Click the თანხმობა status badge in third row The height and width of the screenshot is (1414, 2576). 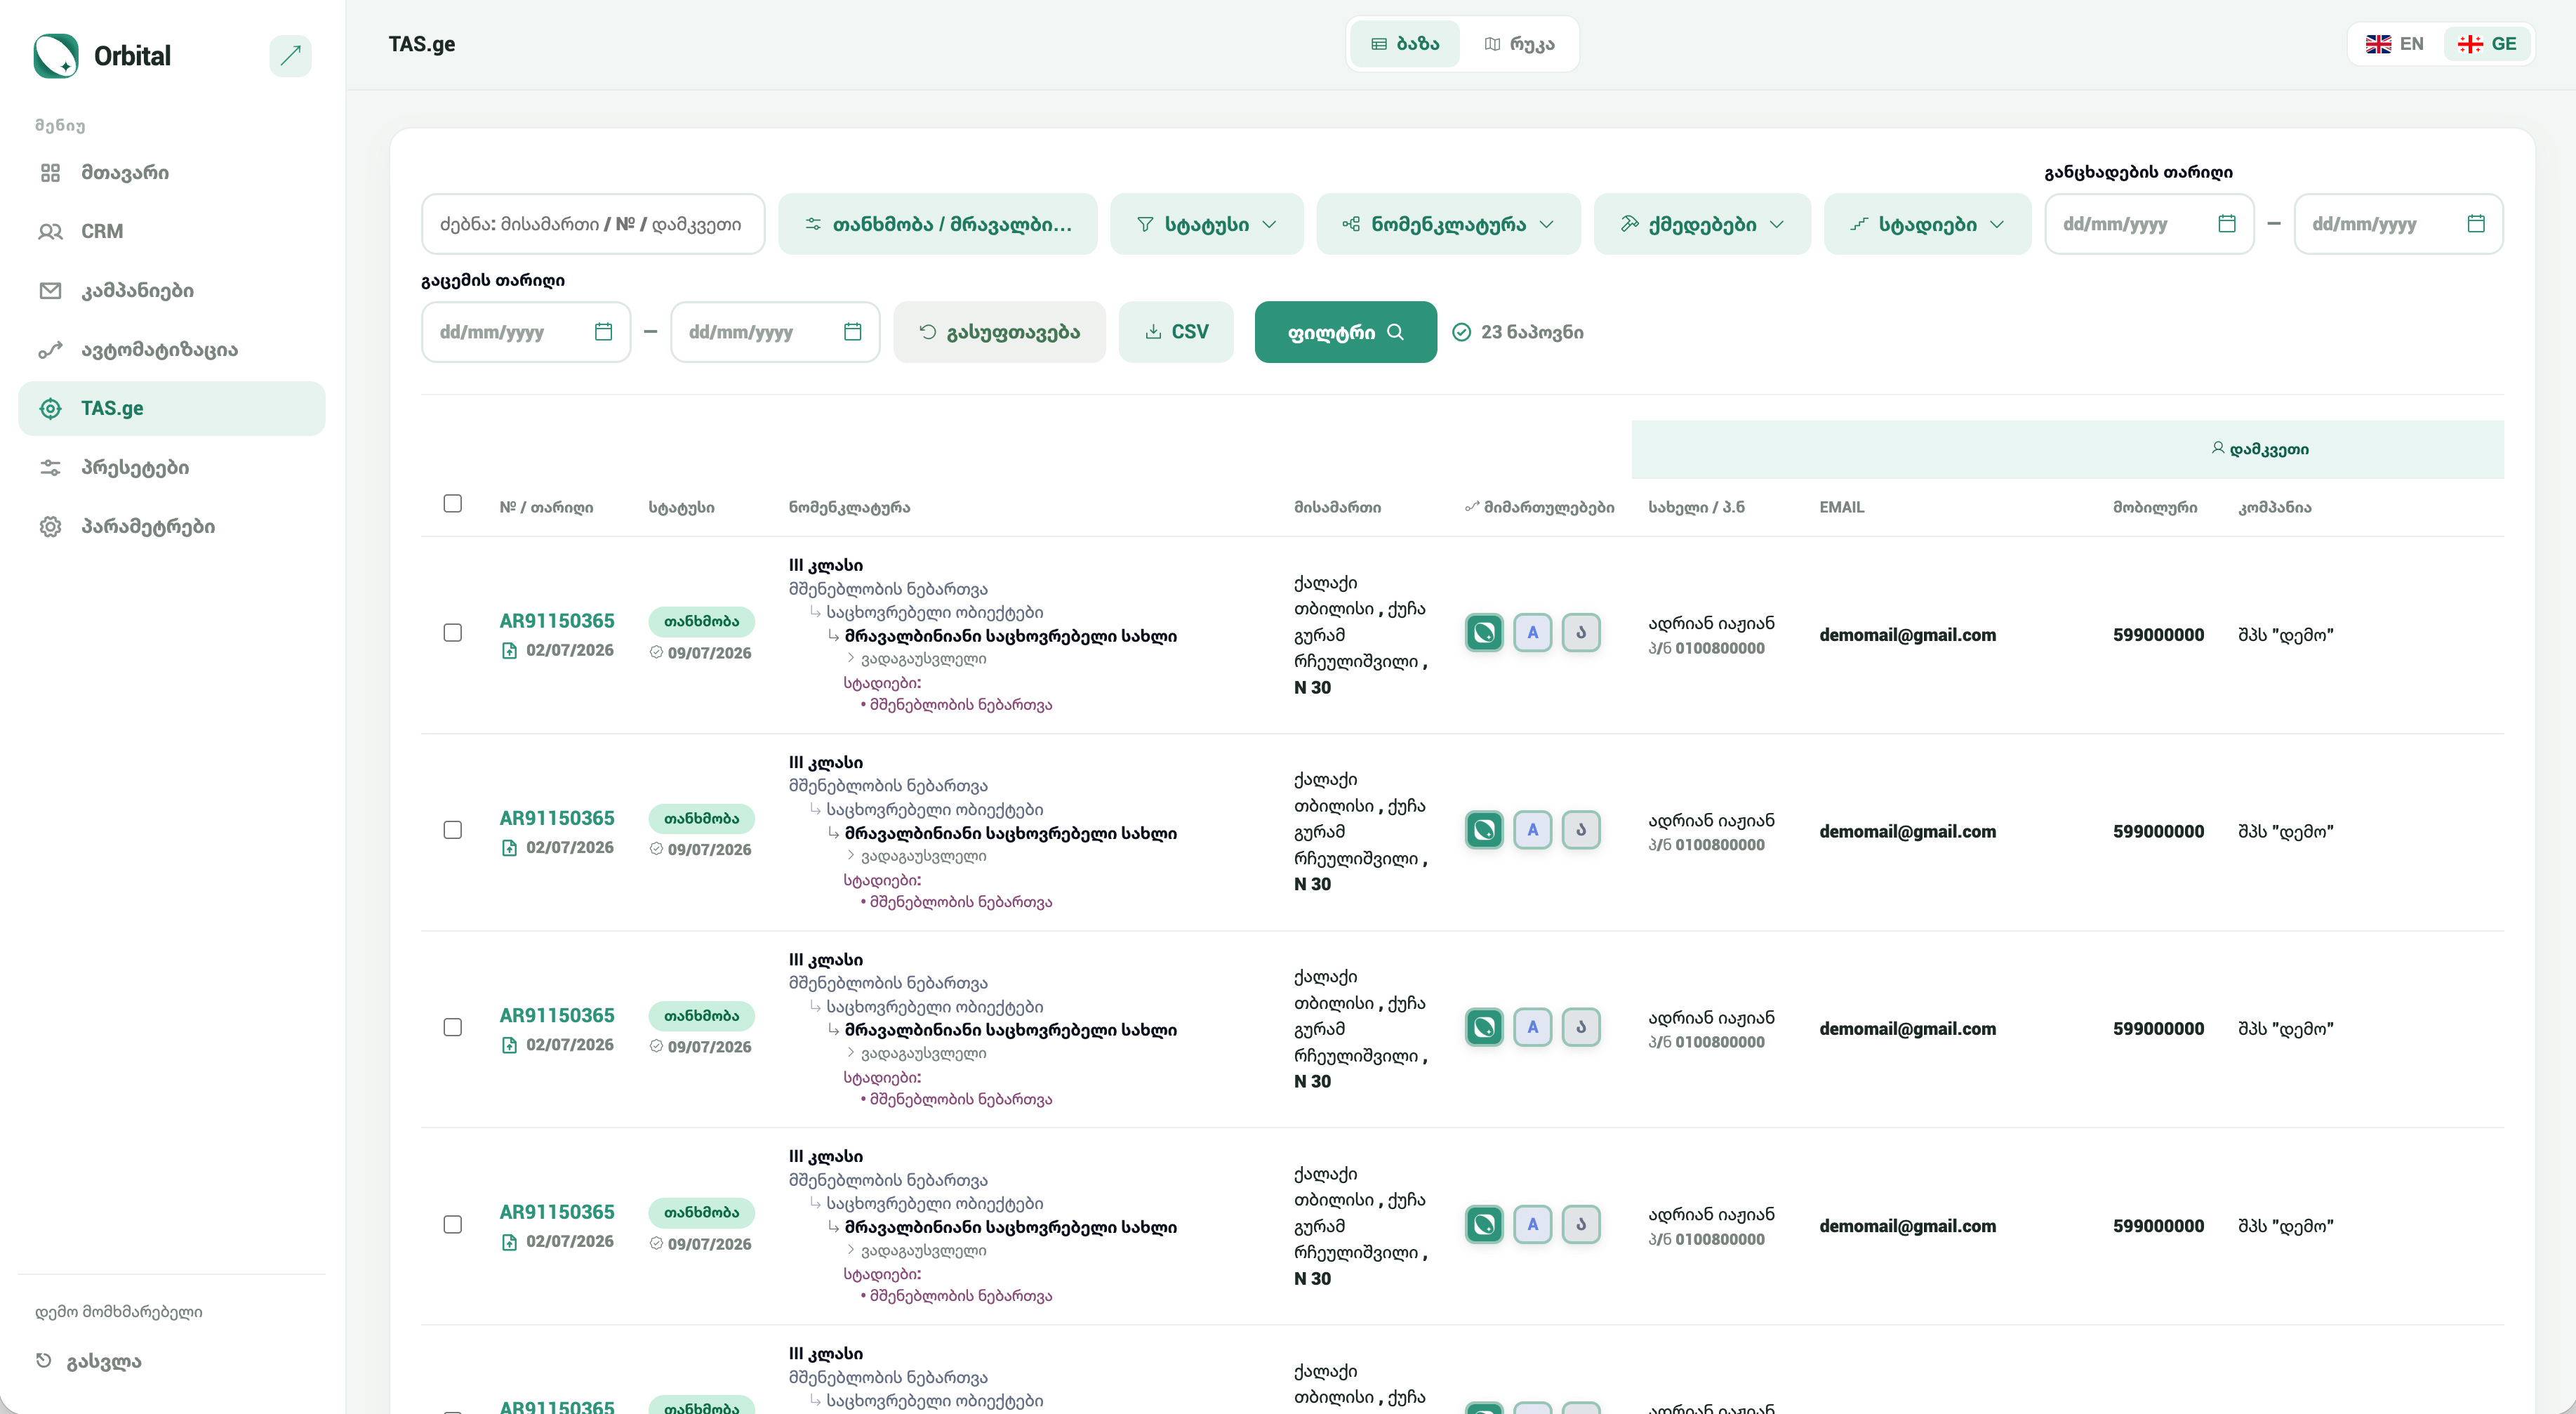(701, 1015)
